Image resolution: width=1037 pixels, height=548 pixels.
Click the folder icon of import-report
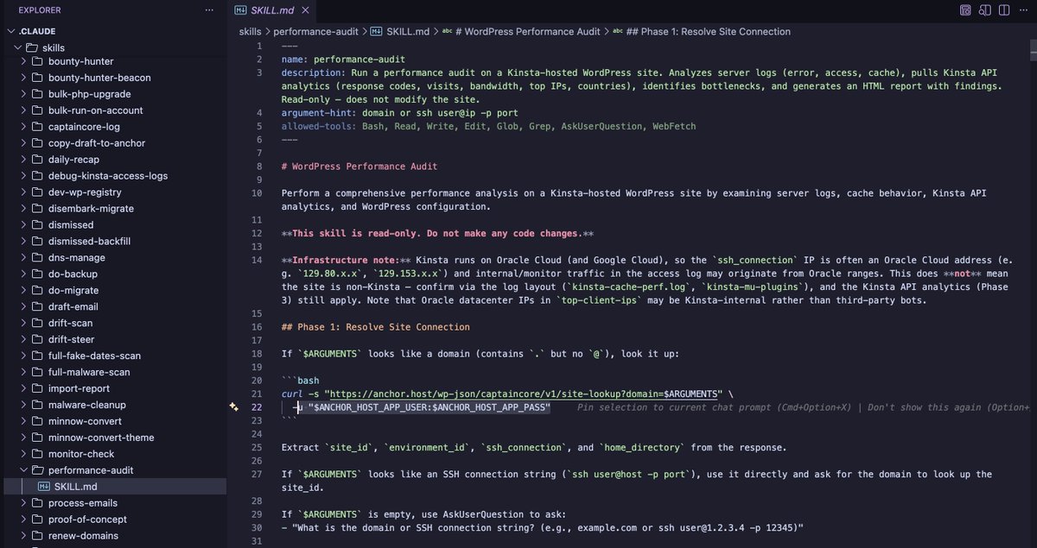[x=37, y=388]
